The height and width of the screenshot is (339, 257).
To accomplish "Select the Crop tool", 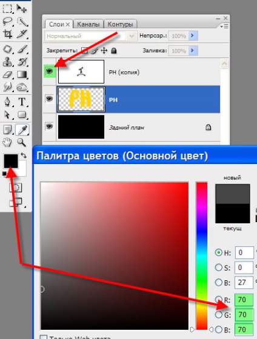I will coord(7,34).
